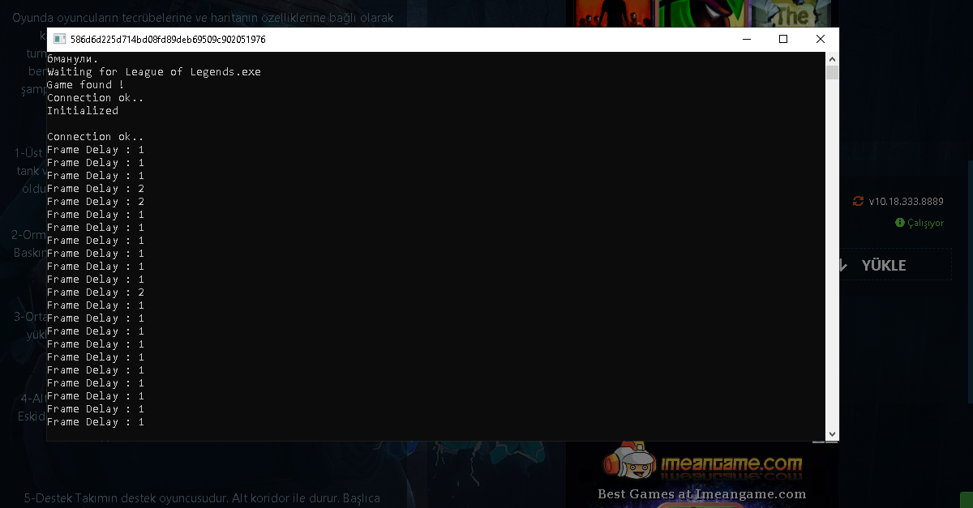Viewport: 973px width, 508px height.
Task: Click the console window title text 586d6d225d…
Action: tap(168, 39)
